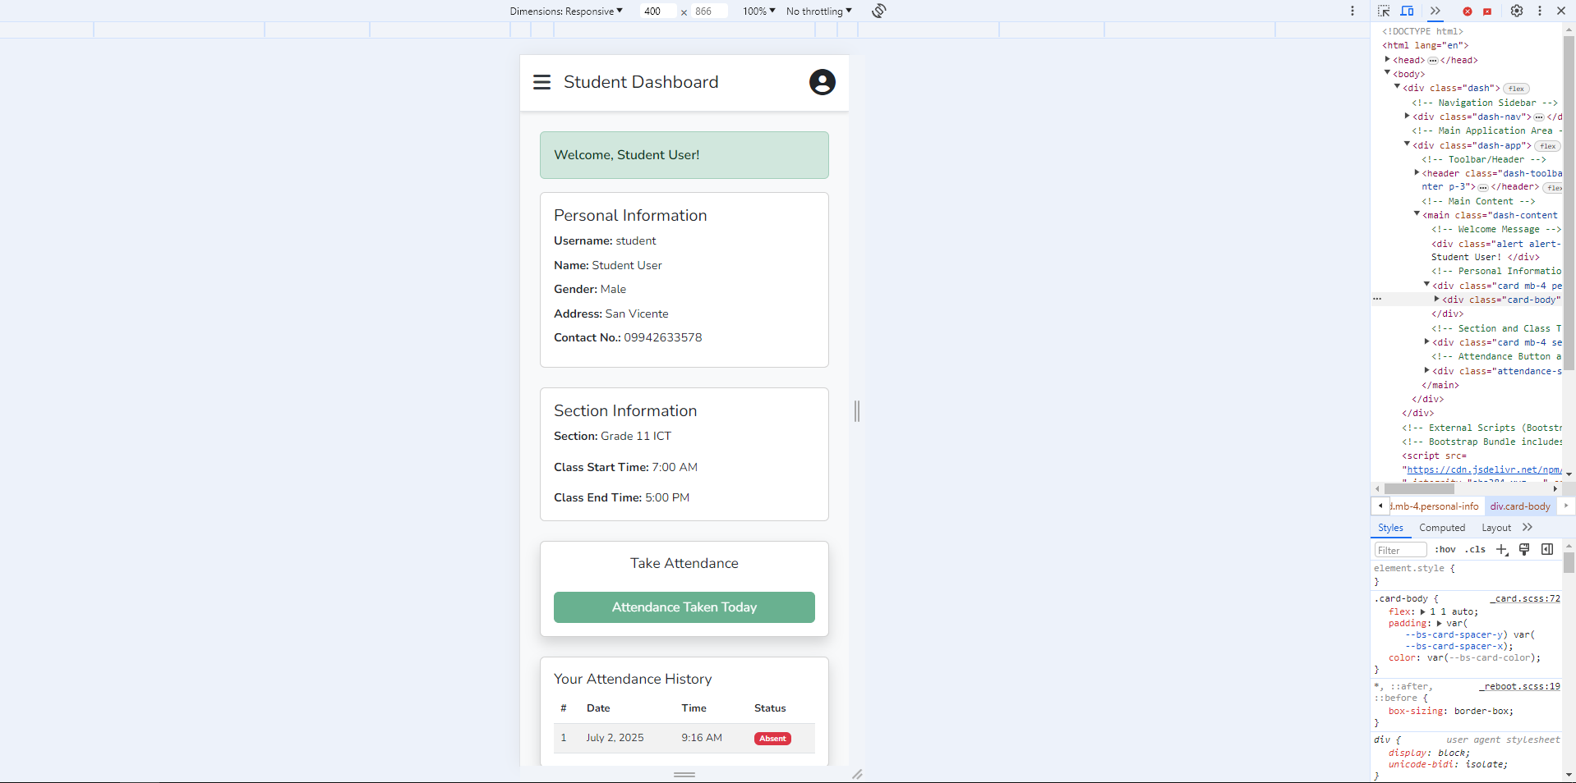Switch to the Computed tab
Viewport: 1576px width, 783px height.
(1442, 528)
